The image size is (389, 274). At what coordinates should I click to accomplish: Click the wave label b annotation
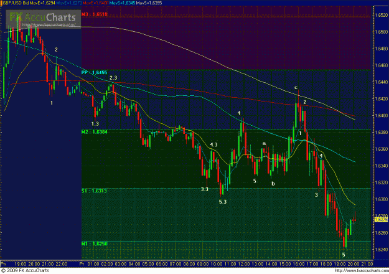point(273,184)
